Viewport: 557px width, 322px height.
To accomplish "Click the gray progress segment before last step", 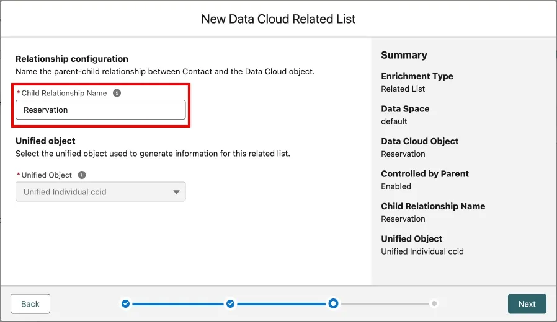I will pyautogui.click(x=385, y=303).
